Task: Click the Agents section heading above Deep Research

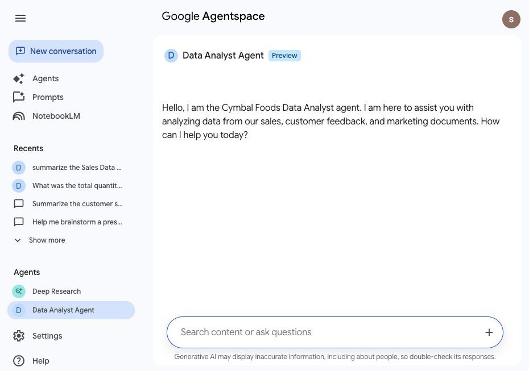Action: (27, 272)
